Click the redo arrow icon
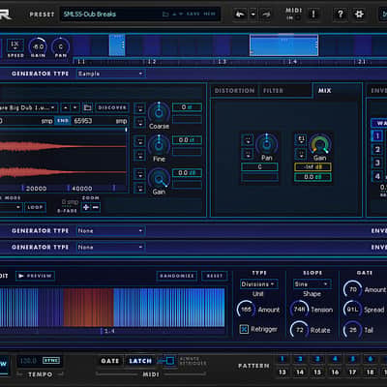This screenshot has height=387, width=387. [x=266, y=15]
